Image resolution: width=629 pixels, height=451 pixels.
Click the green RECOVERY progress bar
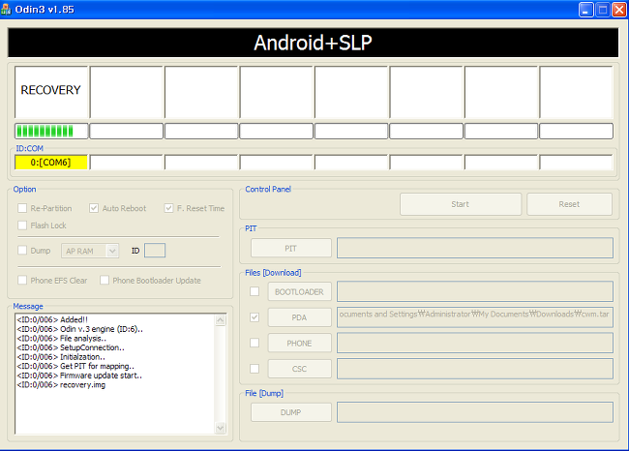click(51, 131)
